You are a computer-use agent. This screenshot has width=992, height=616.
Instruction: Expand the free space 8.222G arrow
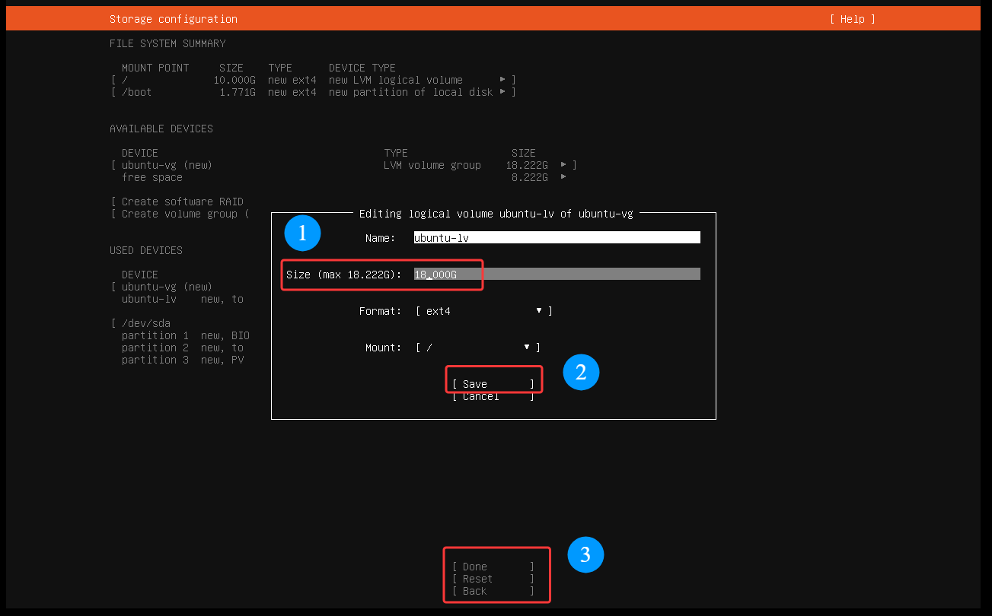coord(563,177)
